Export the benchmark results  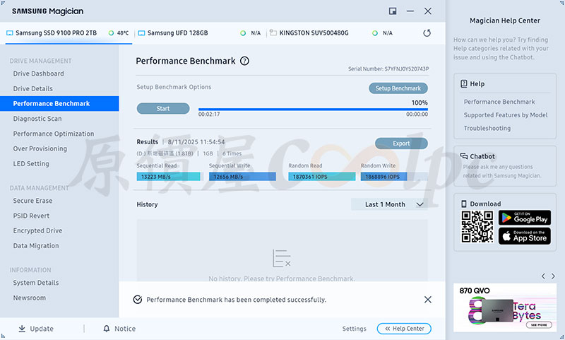click(401, 143)
